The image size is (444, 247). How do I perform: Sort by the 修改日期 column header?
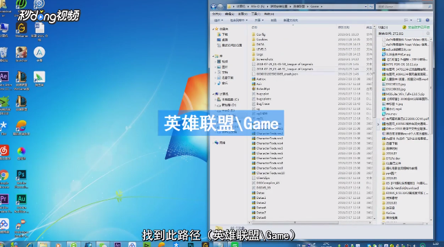pyautogui.click(x=343, y=27)
